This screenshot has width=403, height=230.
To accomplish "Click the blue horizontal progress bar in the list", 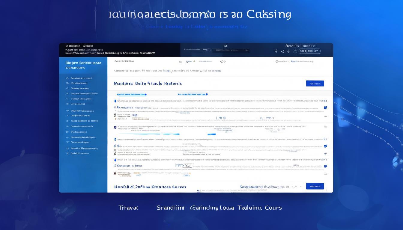I will tap(156, 134).
